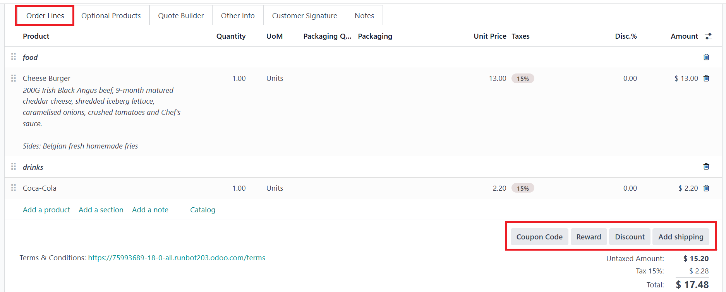Click the Cheese Burger row drag handle
Viewport: 726px width, 292px height.
pos(14,79)
